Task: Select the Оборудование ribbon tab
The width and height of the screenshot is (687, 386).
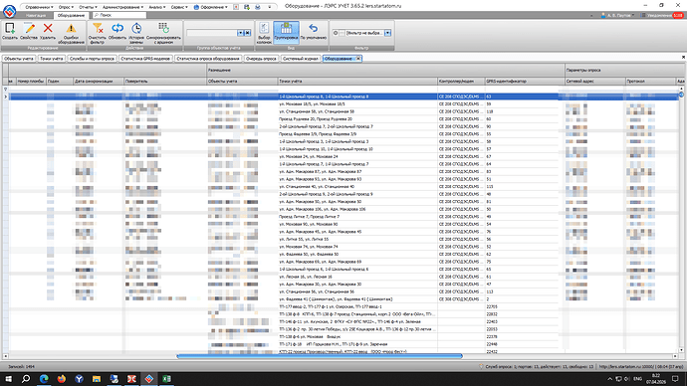Action: [71, 15]
